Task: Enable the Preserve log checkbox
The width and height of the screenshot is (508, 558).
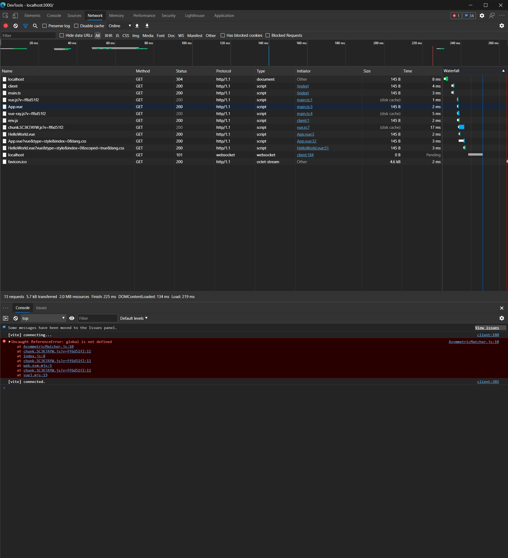Action: click(45, 26)
